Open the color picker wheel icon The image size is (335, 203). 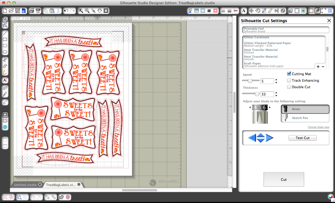click(x=330, y=196)
